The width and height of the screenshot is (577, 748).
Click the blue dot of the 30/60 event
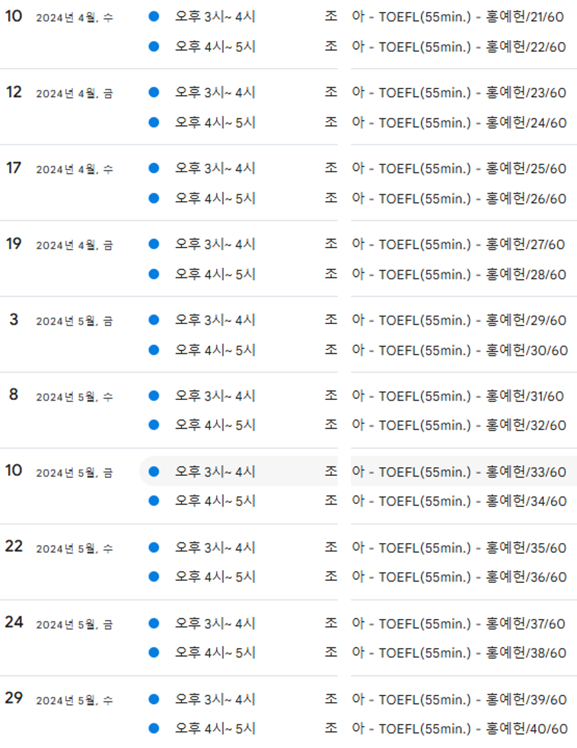(154, 350)
